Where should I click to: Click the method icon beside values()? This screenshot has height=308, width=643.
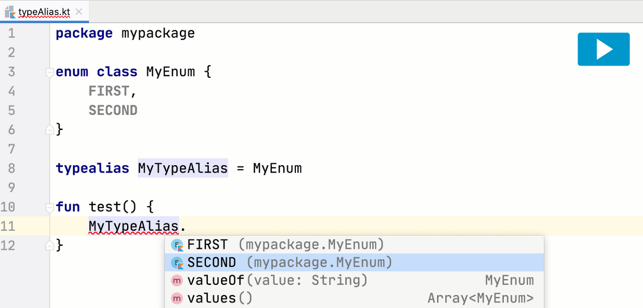coord(177,298)
